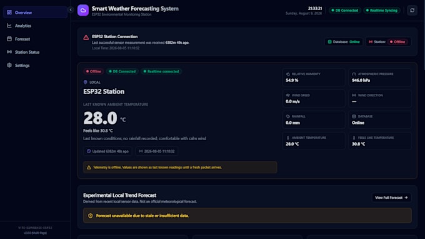The height and width of the screenshot is (239, 425).
Task: Click the Relative Humidity 54.9 % card
Action: coord(314,78)
